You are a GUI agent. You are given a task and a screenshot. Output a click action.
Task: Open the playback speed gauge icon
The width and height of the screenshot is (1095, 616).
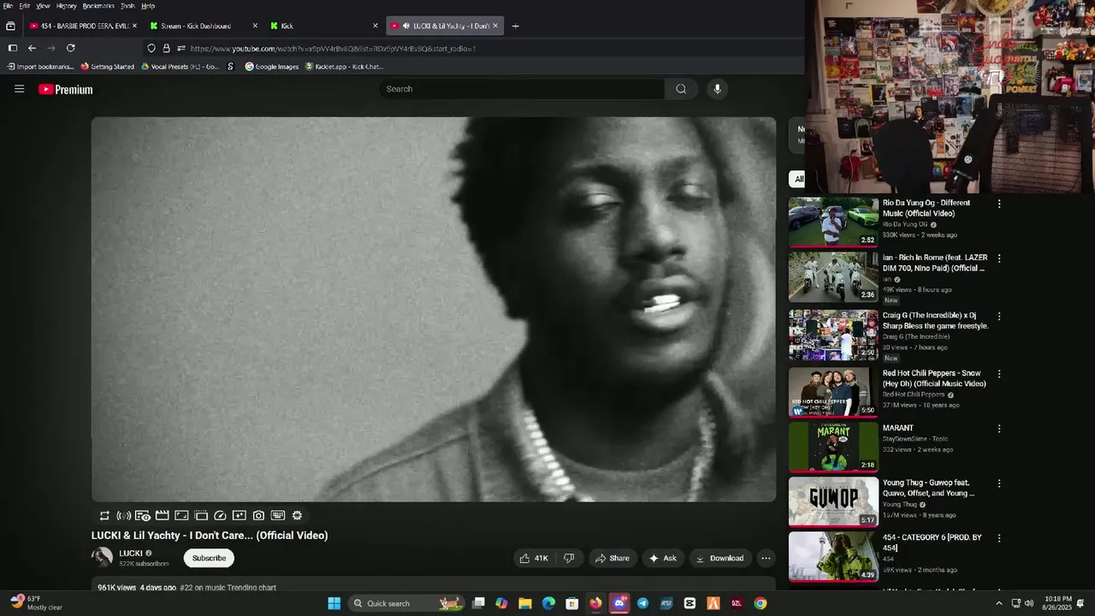(x=220, y=516)
